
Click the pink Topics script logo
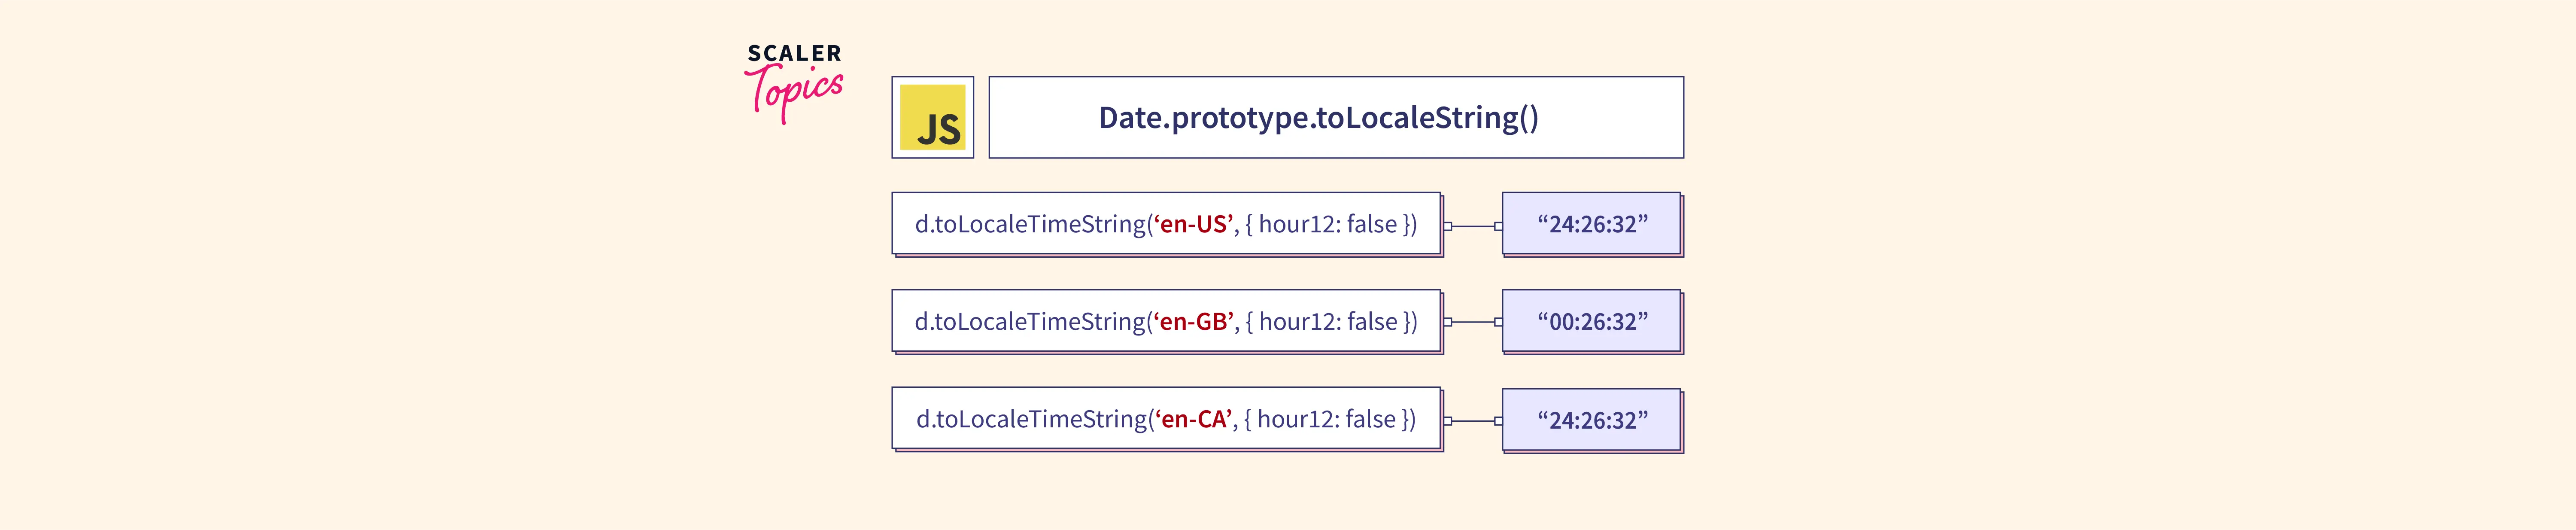795,91
